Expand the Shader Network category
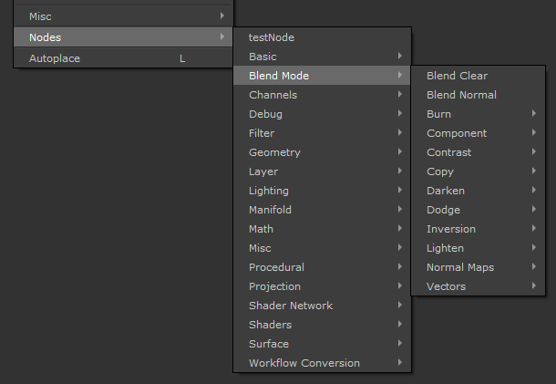The width and height of the screenshot is (556, 384). (290, 306)
